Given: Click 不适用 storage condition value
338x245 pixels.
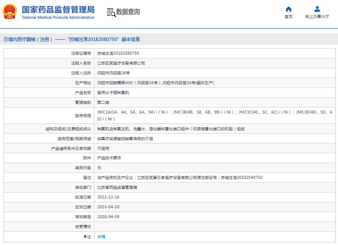Looking at the screenshot, I should point(103,149).
